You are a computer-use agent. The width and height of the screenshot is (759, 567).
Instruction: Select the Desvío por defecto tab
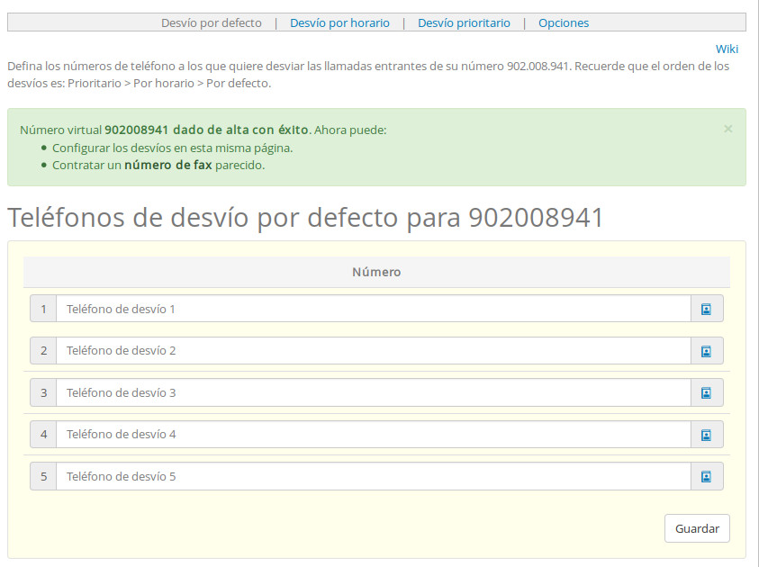[x=212, y=23]
